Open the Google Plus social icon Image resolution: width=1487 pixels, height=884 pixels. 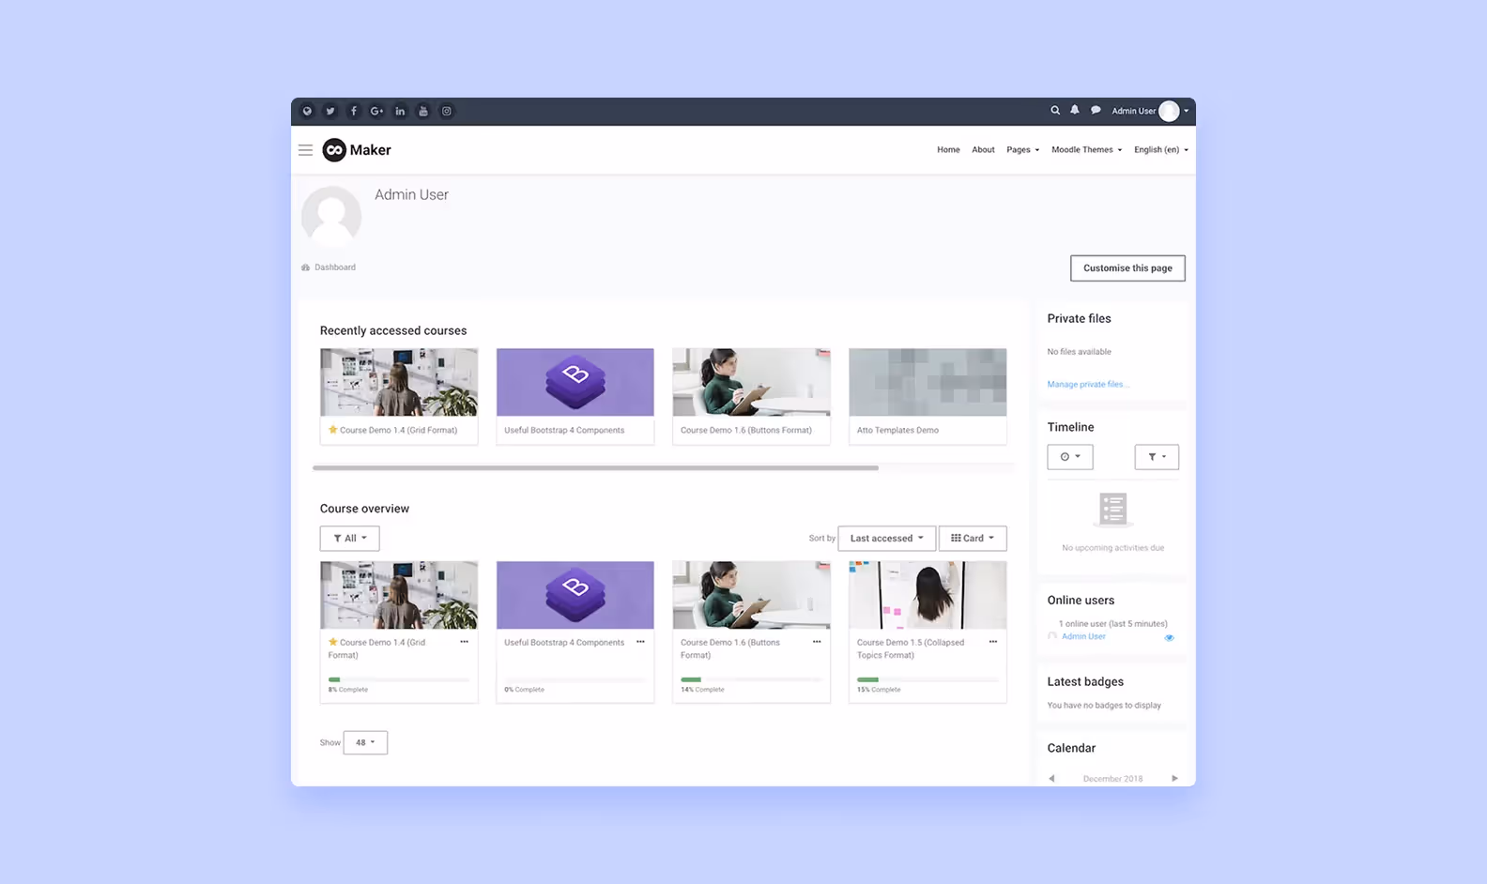click(x=376, y=111)
